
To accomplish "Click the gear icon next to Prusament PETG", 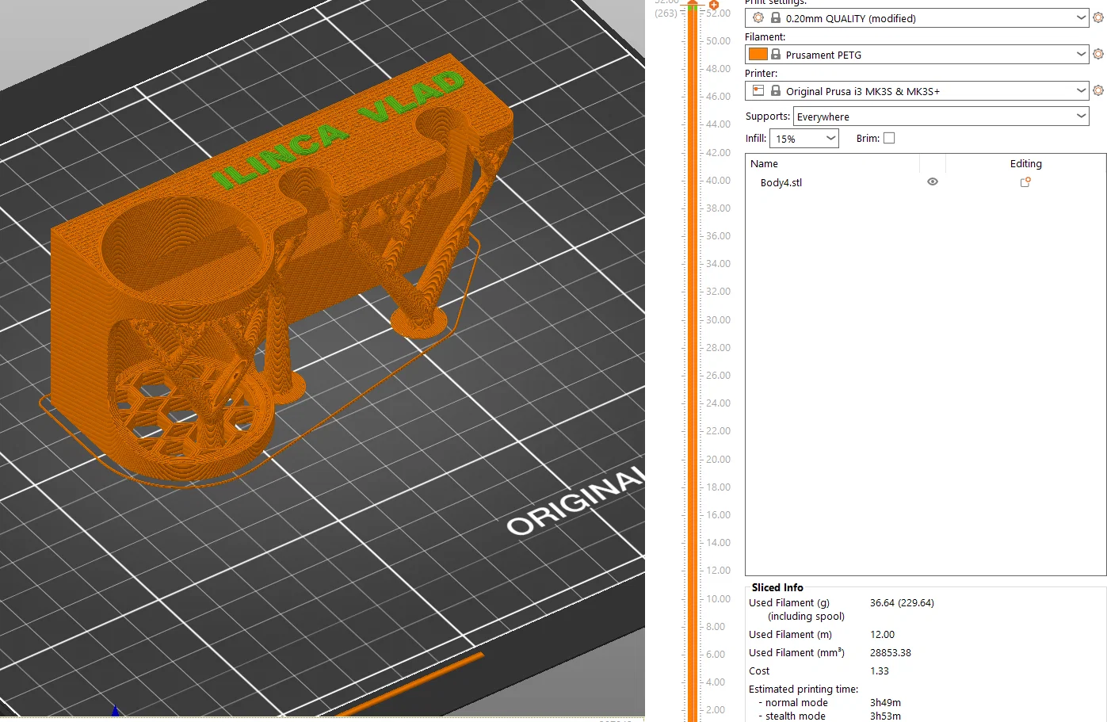I will pos(1098,54).
